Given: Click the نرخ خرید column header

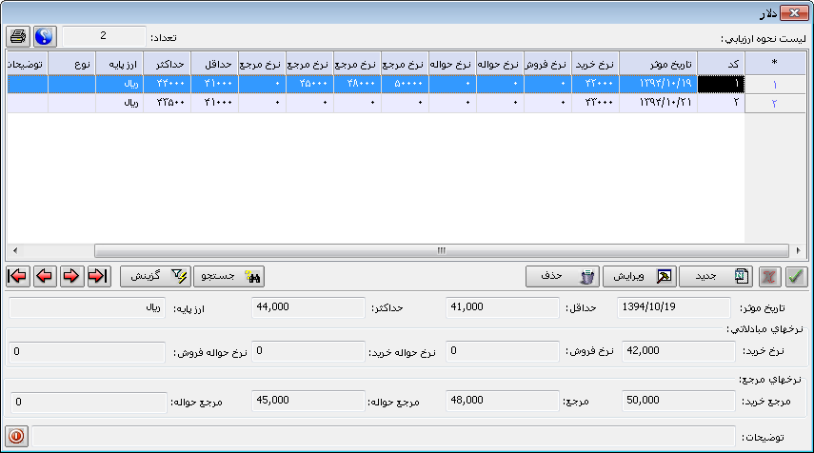Looking at the screenshot, I should click(595, 64).
